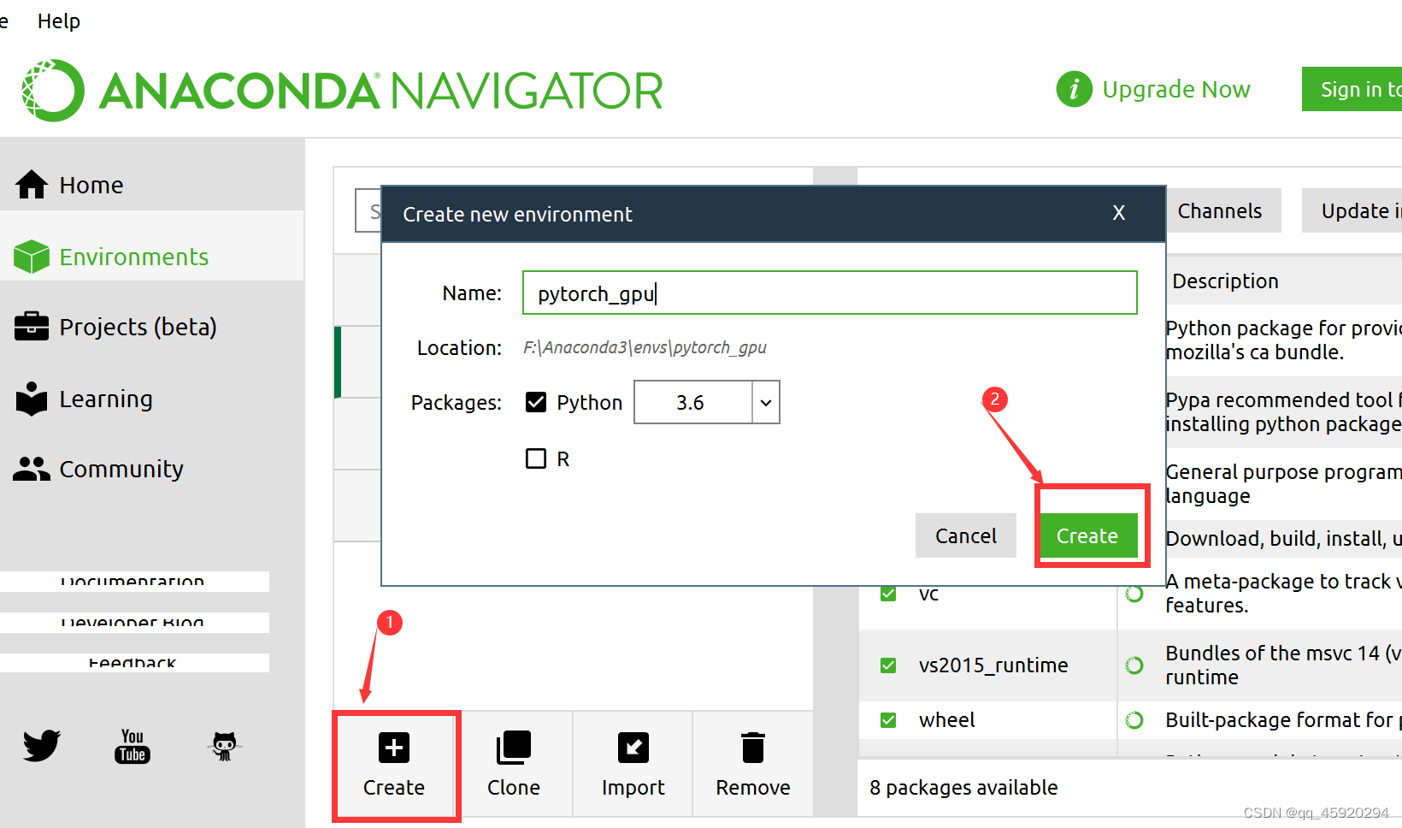Toggle the wheel package checkbox
The height and width of the screenshot is (828, 1402).
click(x=888, y=719)
